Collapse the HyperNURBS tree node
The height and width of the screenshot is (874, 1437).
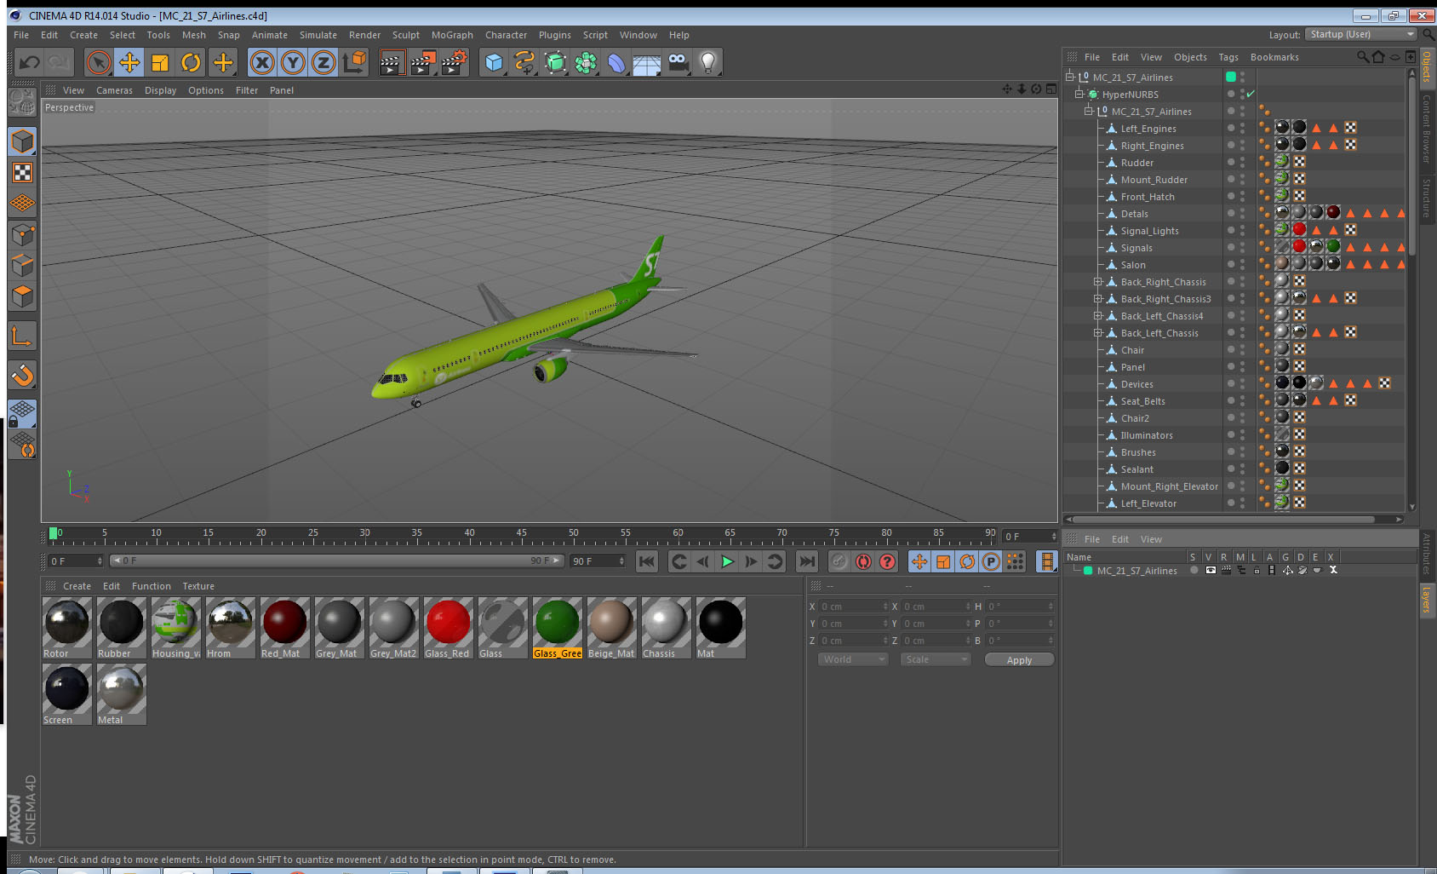(x=1079, y=94)
